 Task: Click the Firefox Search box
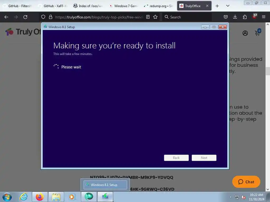tap(187, 17)
